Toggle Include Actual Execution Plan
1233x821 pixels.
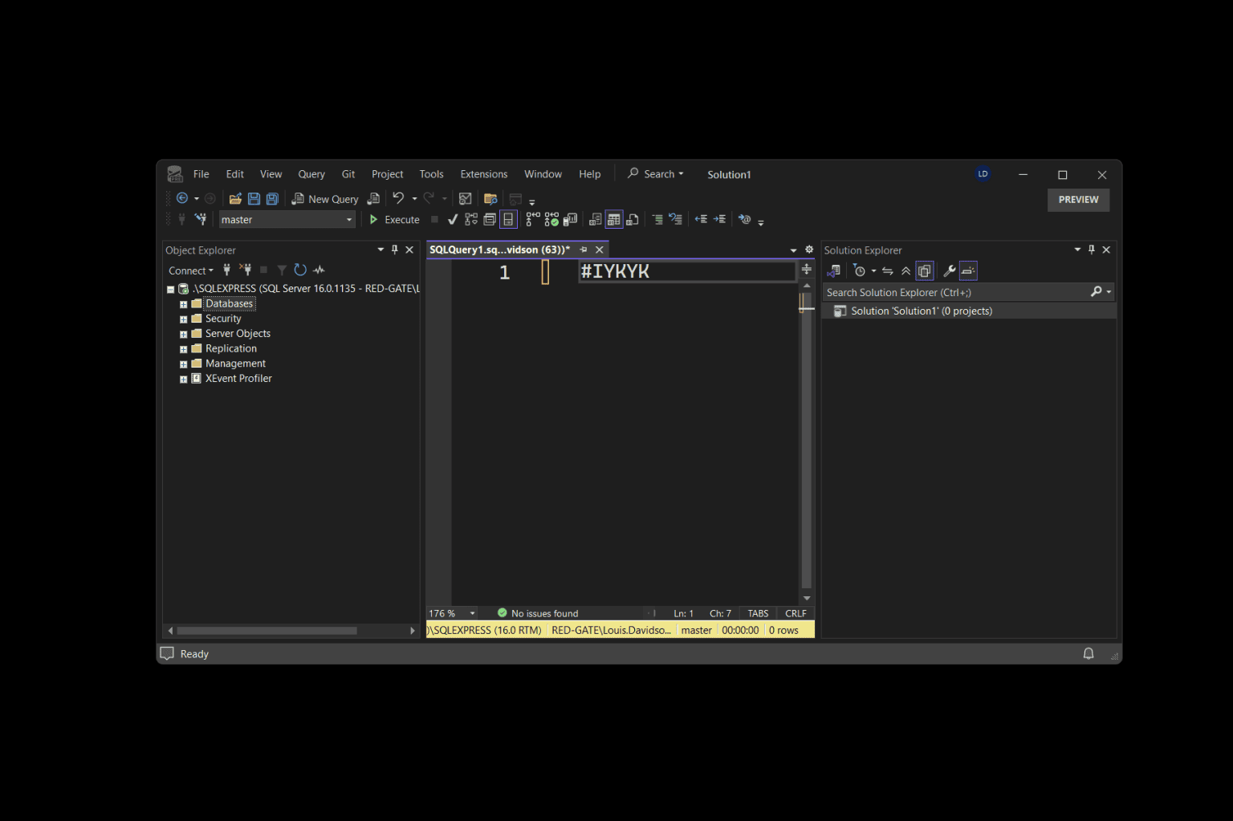[x=533, y=220]
